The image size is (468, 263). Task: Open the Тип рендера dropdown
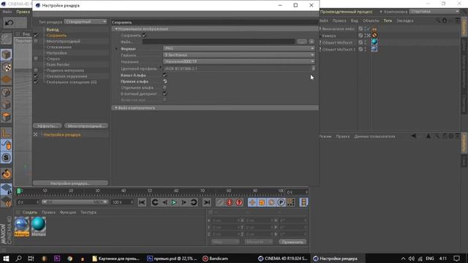coord(86,22)
